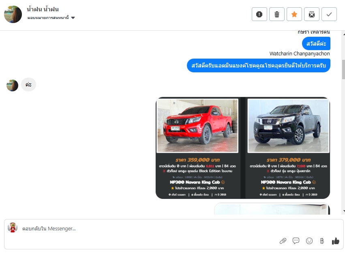
Task: Open the emoji picker smiley icon
Action: [309, 241]
